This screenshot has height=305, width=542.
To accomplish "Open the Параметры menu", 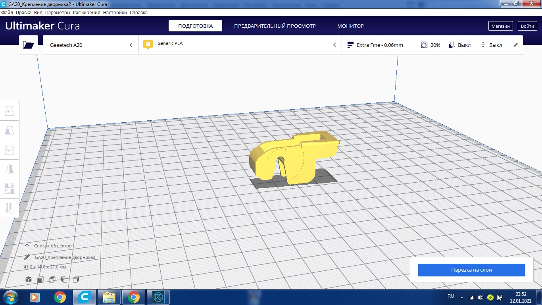I will [x=58, y=12].
